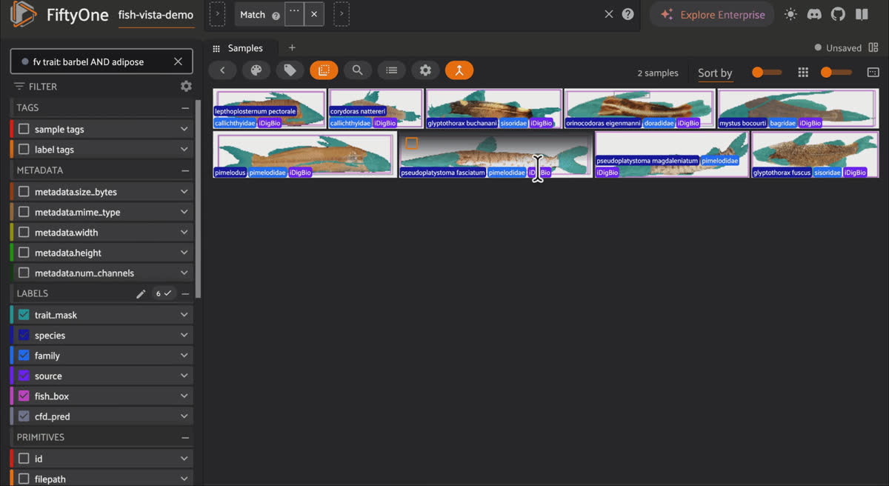The image size is (889, 486).
Task: Open the documentation book icon
Action: click(862, 14)
